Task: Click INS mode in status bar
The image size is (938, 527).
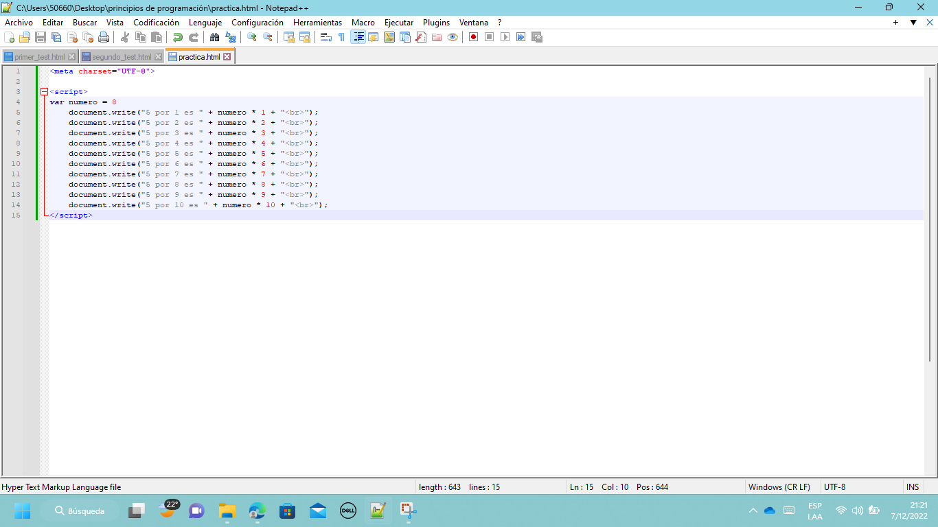Action: click(913, 487)
